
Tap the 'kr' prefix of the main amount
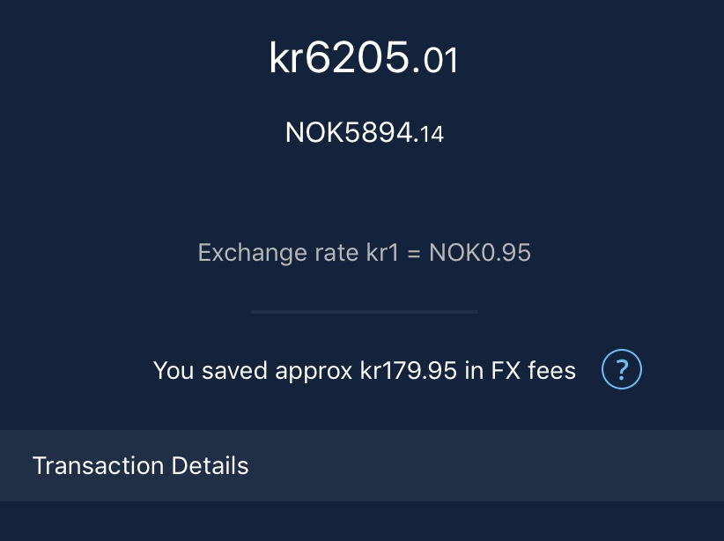285,59
